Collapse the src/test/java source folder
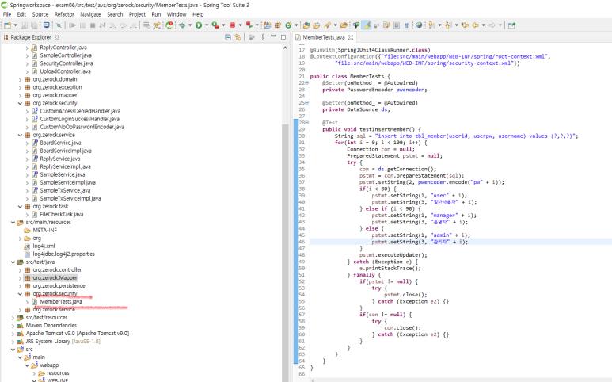The height and width of the screenshot is (382, 612). pyautogui.click(x=13, y=262)
